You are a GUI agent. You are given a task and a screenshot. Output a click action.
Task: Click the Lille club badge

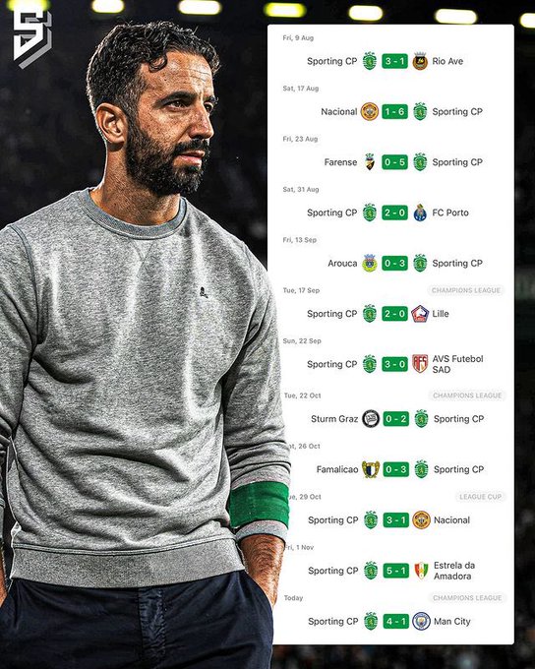tap(420, 314)
